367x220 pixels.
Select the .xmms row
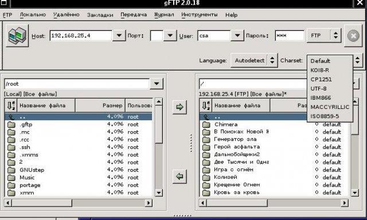(79, 155)
